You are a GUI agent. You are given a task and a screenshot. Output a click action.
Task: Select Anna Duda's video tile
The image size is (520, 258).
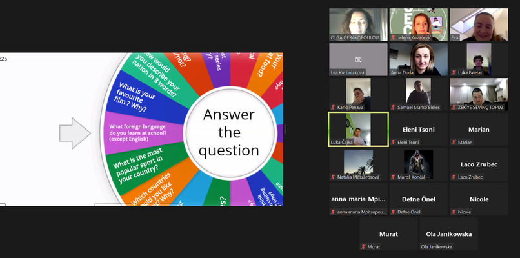point(418,59)
